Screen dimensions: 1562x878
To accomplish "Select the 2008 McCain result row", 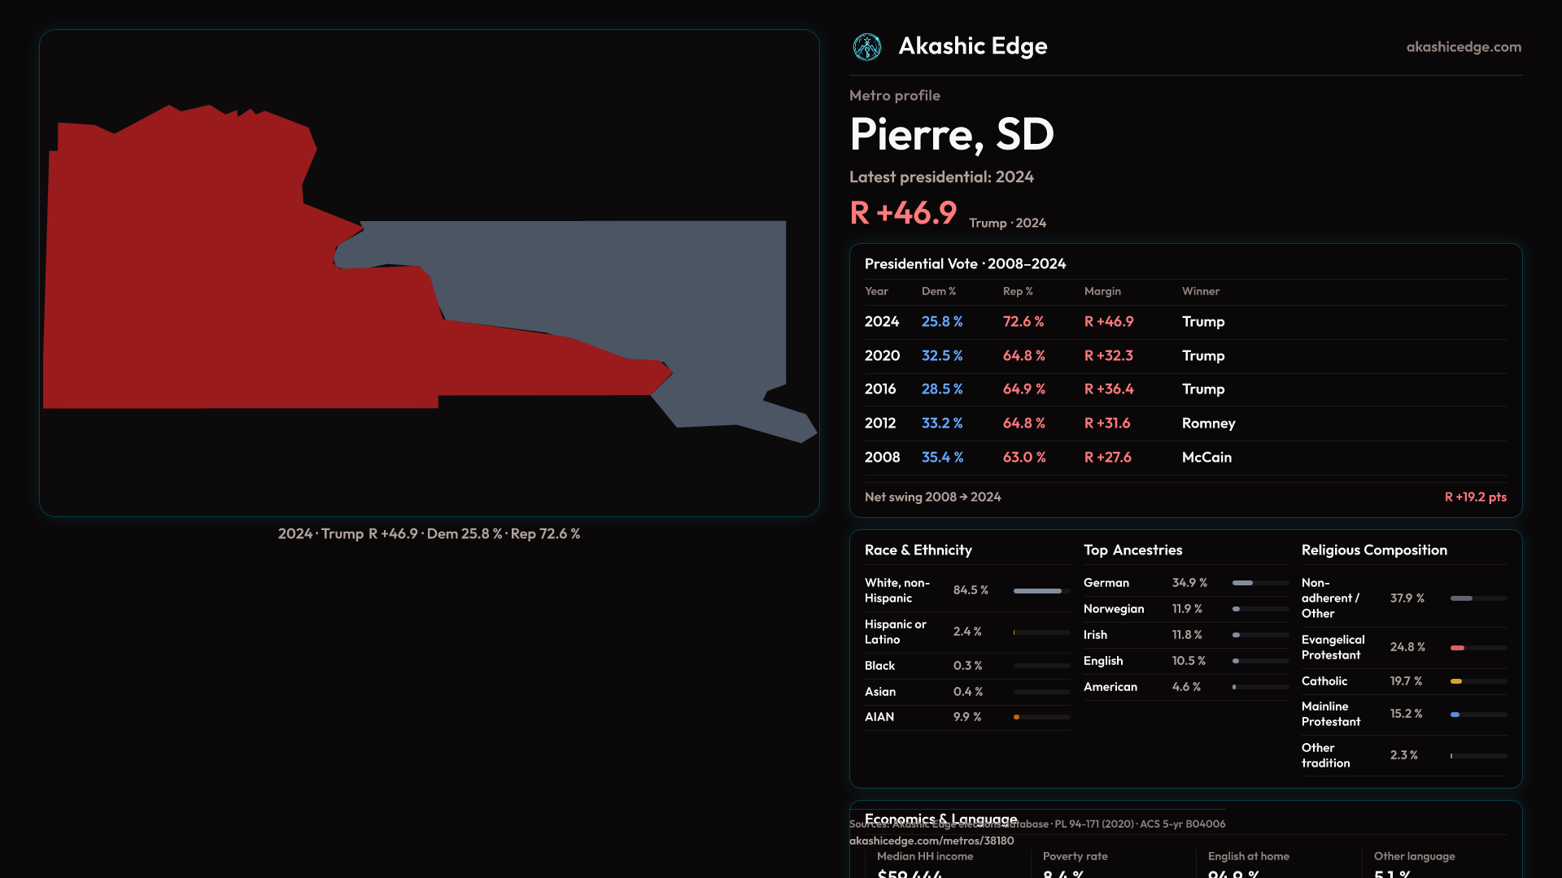I will 1185,458.
